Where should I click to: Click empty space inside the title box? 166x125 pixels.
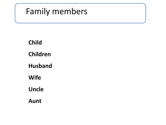pos(117,13)
